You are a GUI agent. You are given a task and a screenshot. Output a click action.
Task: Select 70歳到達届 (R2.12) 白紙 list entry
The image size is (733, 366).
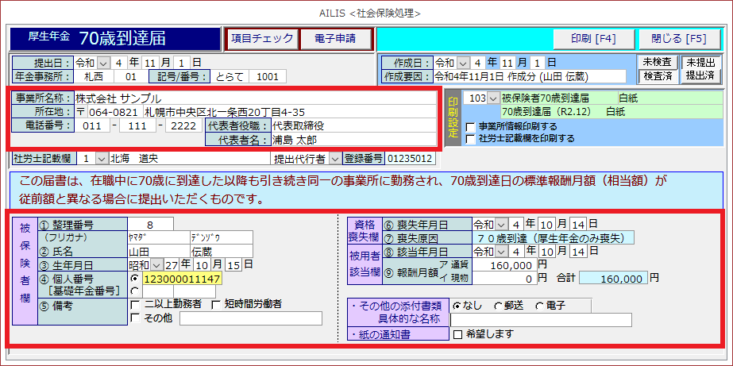[568, 112]
